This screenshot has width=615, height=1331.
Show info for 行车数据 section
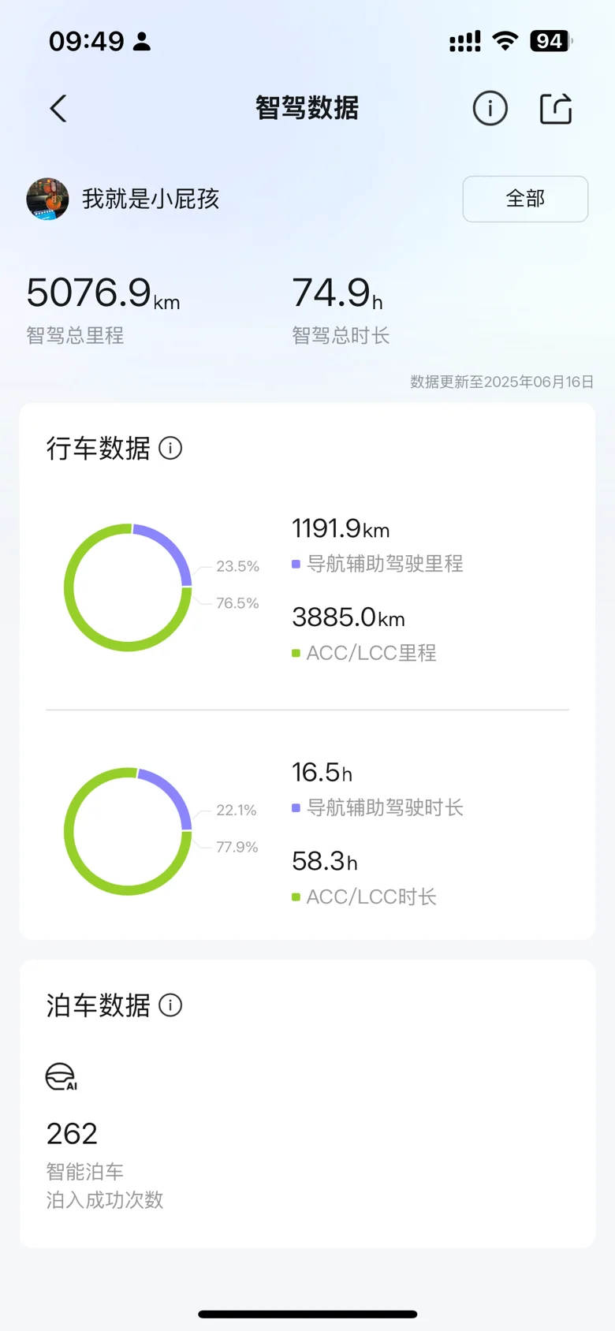170,449
